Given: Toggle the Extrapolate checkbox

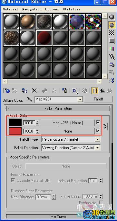Looking at the screenshot, I should point(101,203).
